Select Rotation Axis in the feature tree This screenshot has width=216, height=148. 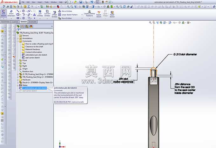coord(28,72)
